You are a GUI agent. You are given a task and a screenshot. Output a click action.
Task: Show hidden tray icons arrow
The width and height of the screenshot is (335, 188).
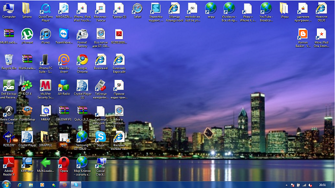286,185
